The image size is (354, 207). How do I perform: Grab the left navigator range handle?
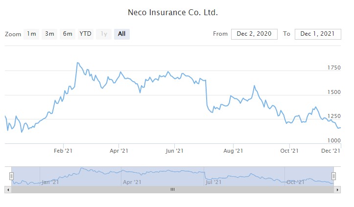pos(11,176)
